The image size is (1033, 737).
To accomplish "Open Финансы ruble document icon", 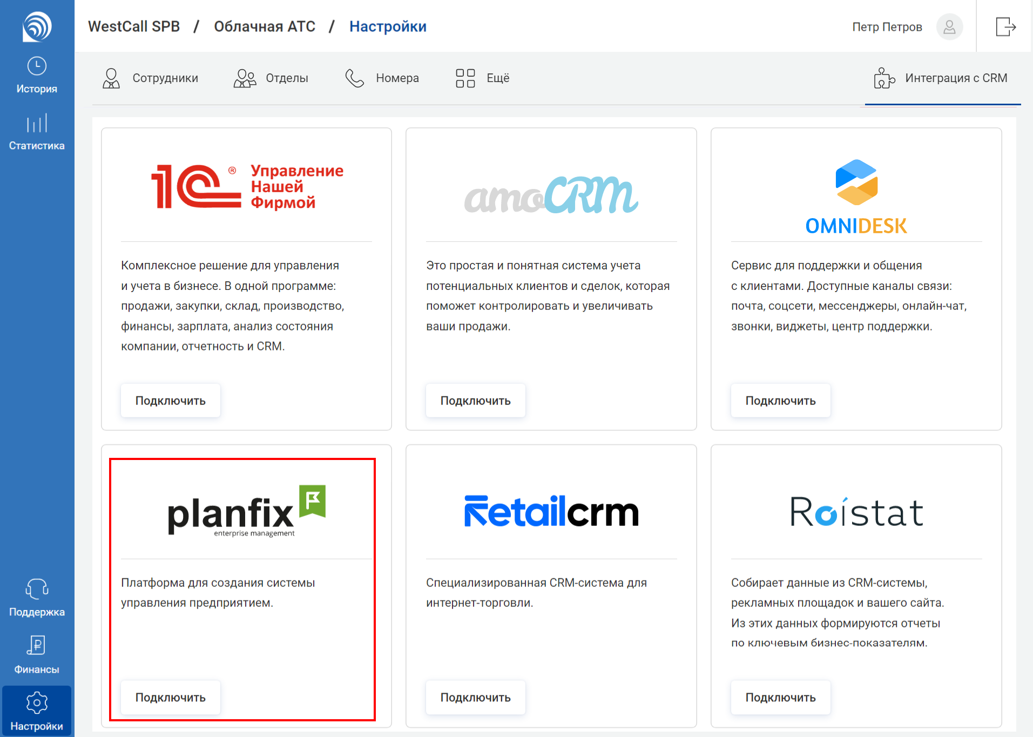I will (37, 645).
